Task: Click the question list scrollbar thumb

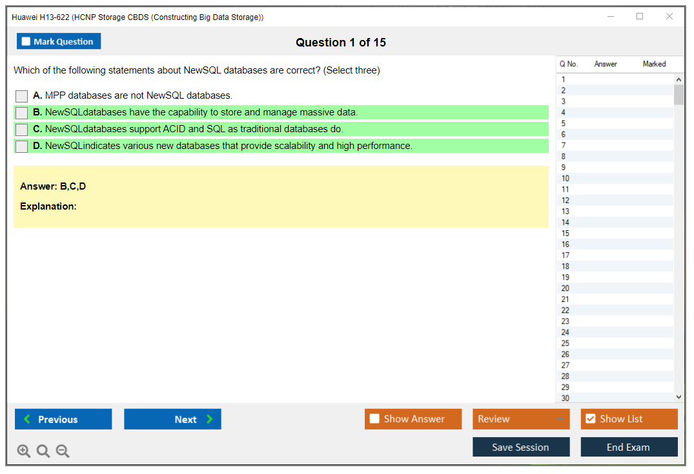Action: (679, 95)
